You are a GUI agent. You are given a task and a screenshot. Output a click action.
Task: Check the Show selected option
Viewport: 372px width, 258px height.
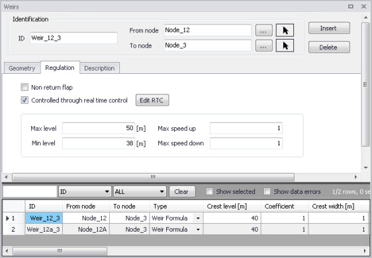click(209, 191)
